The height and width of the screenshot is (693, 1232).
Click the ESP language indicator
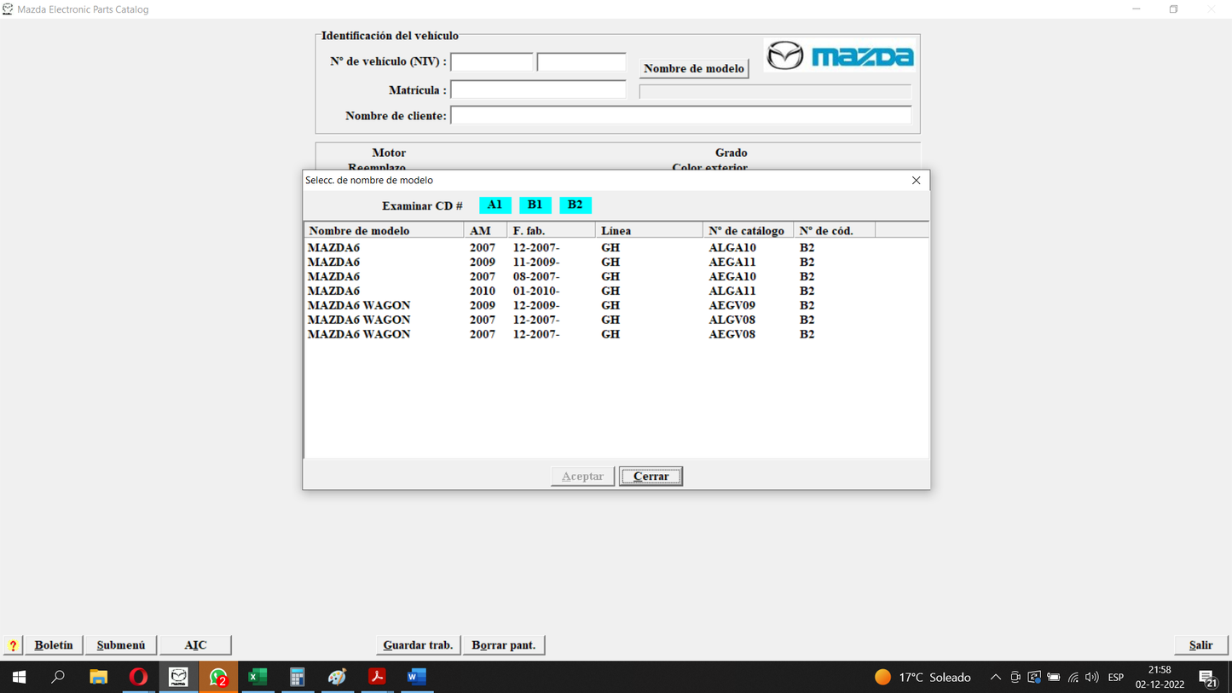pyautogui.click(x=1116, y=678)
